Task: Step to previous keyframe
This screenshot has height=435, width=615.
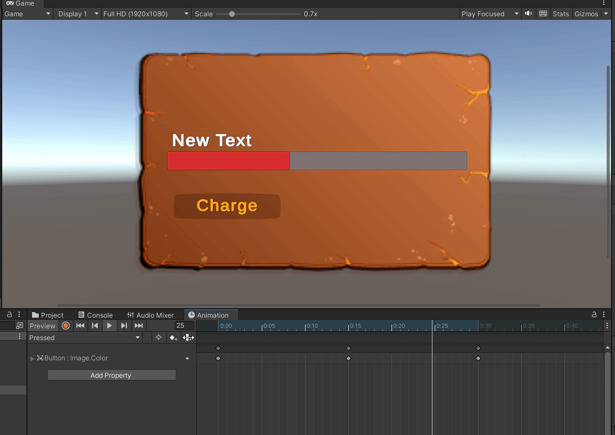Action: click(95, 326)
